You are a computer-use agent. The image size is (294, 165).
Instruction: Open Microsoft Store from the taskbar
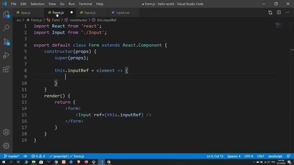(x=41, y=162)
